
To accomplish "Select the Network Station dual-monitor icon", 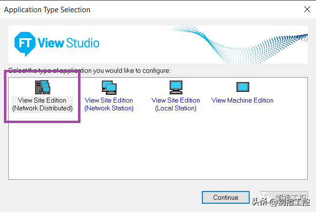I will pos(109,87).
